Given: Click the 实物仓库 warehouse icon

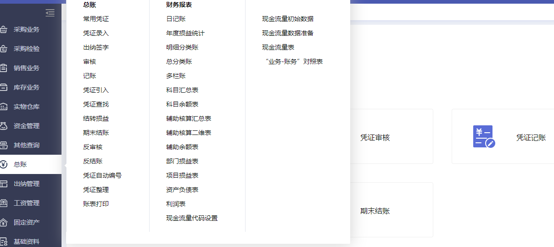Looking at the screenshot, I should pyautogui.click(x=3, y=107).
